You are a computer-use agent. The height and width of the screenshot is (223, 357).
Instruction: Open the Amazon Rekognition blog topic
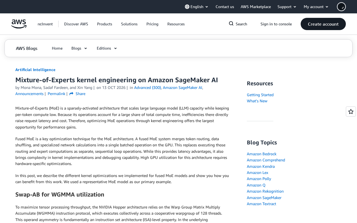[x=265, y=191]
